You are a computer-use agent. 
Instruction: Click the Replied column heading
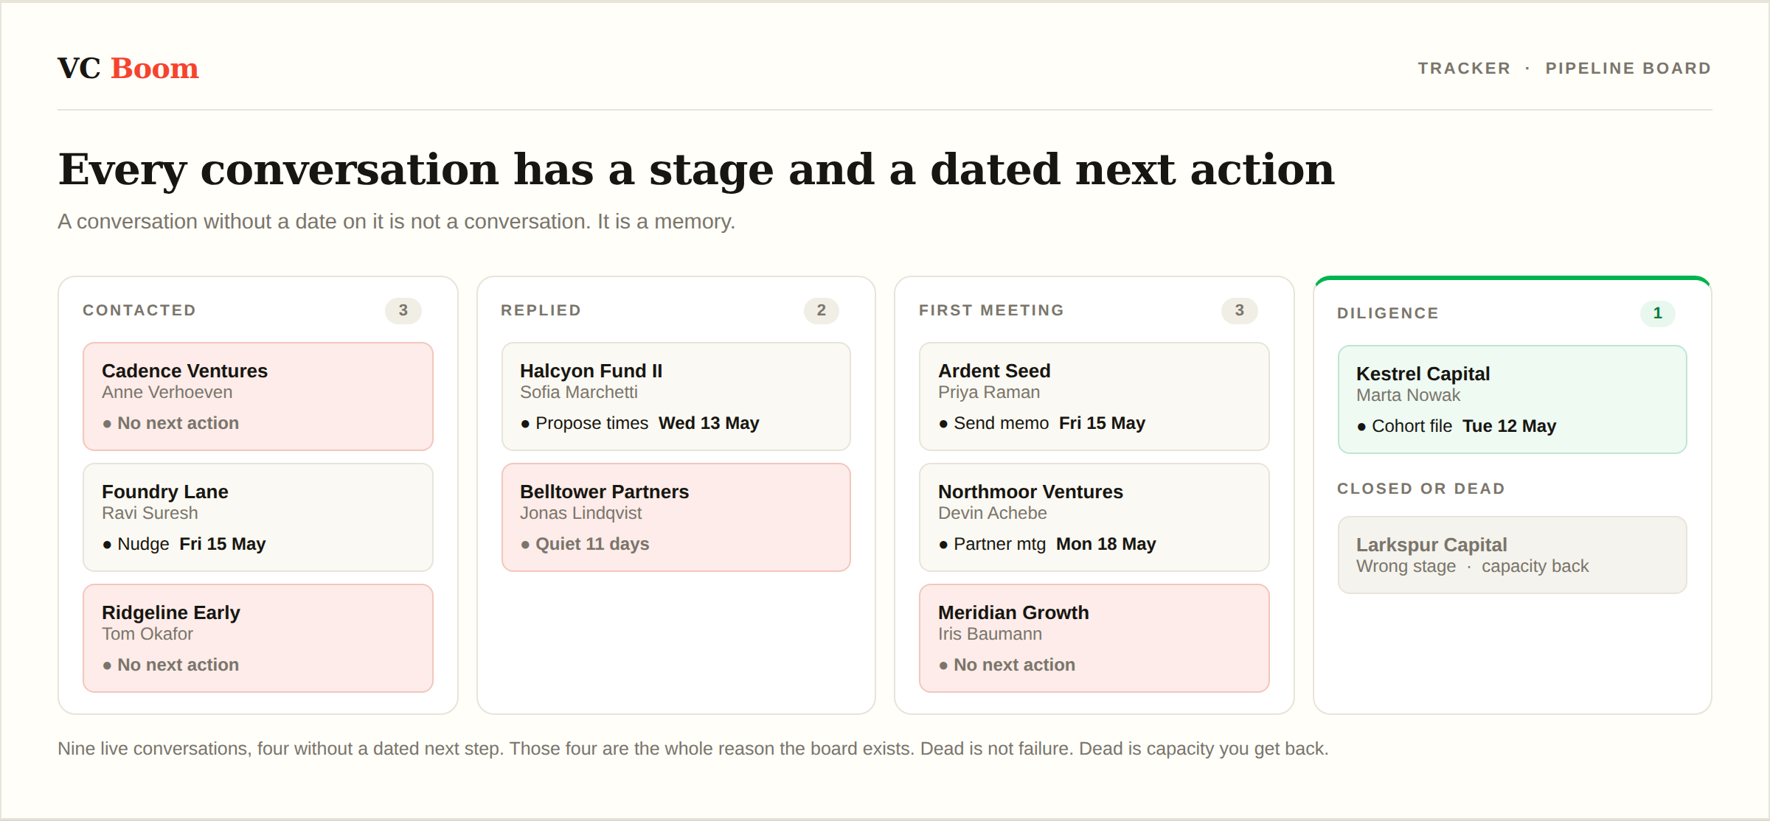point(541,310)
